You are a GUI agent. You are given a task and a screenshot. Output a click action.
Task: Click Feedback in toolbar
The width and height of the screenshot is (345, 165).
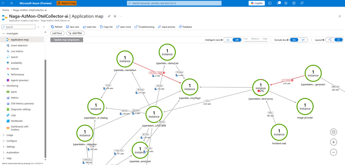pyautogui.click(x=185, y=27)
